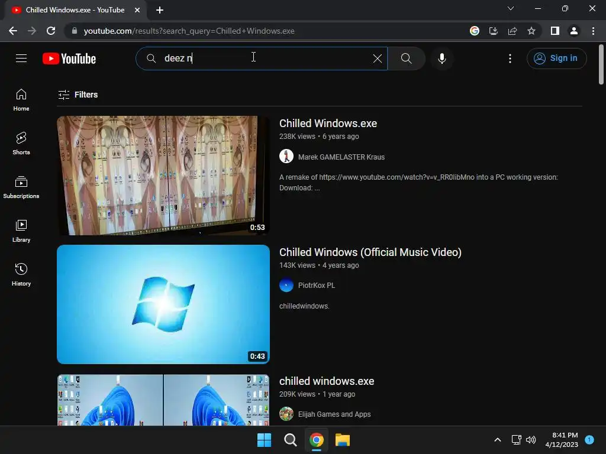Click the page vertical scrollbar
Image resolution: width=606 pixels, height=454 pixels.
click(x=601, y=64)
